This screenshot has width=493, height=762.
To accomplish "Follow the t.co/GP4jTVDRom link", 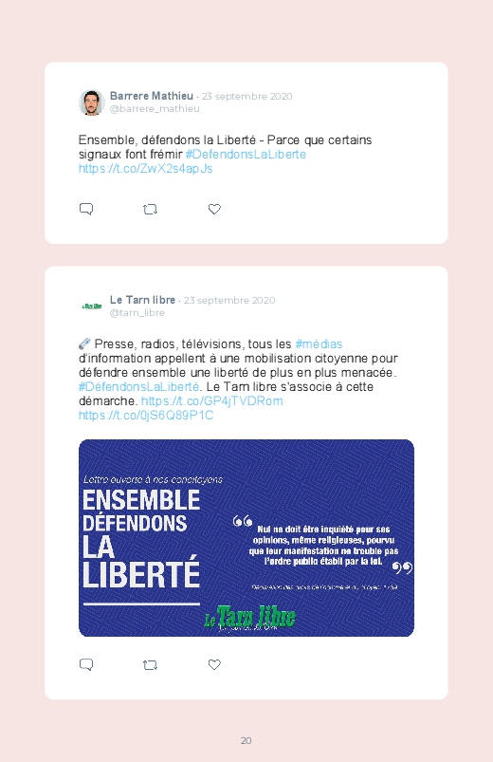I will click(x=211, y=400).
